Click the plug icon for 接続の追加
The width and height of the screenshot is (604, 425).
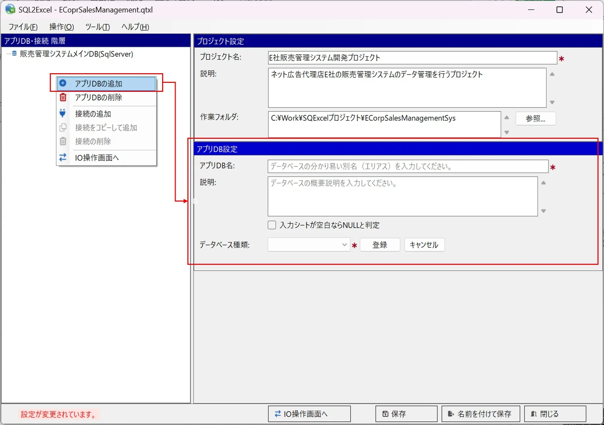(x=63, y=113)
